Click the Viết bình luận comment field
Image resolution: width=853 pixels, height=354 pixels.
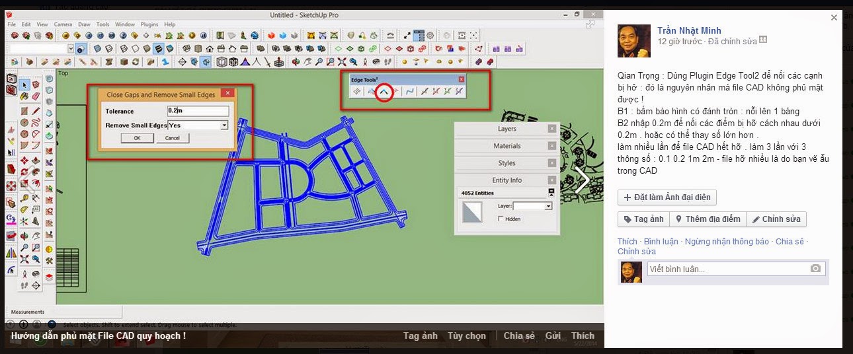(x=736, y=269)
